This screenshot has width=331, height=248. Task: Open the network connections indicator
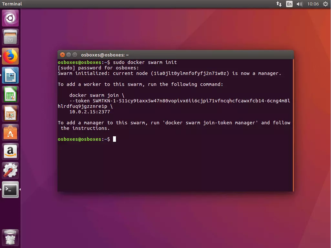[x=279, y=4]
